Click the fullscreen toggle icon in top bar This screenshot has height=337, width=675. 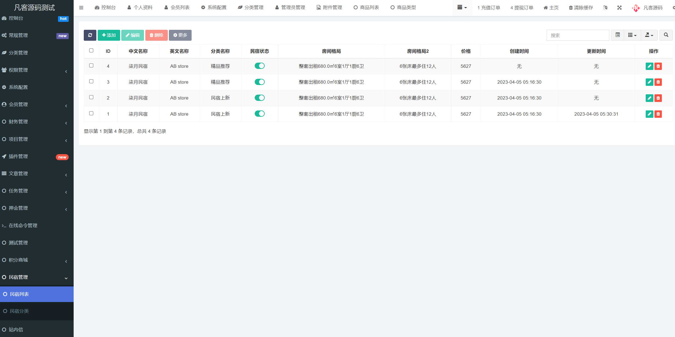619,7
